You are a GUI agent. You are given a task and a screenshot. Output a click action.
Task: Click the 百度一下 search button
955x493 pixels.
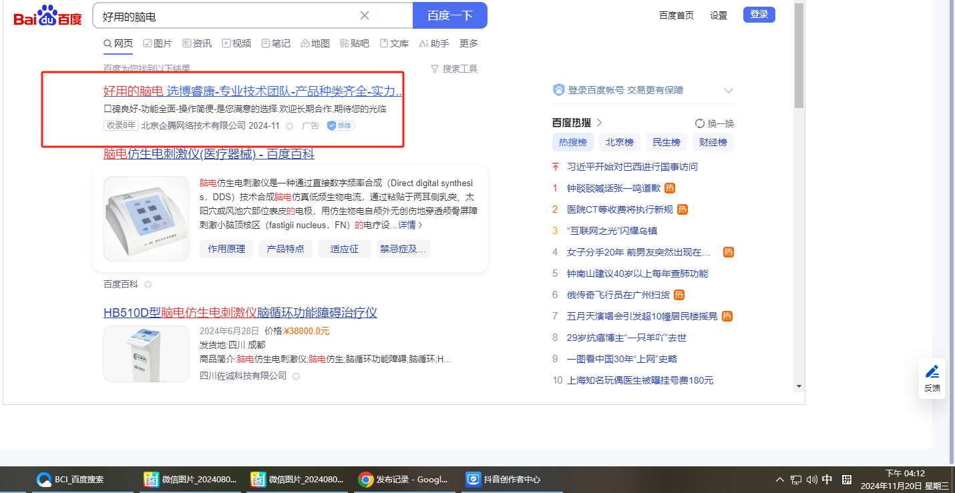pos(449,15)
